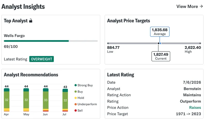
Task: Click the yellow Hold legend dot
Action: [x=75, y=98]
